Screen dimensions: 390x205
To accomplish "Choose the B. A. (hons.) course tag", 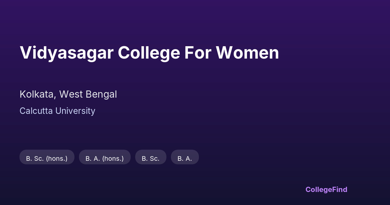I will [x=105, y=158].
